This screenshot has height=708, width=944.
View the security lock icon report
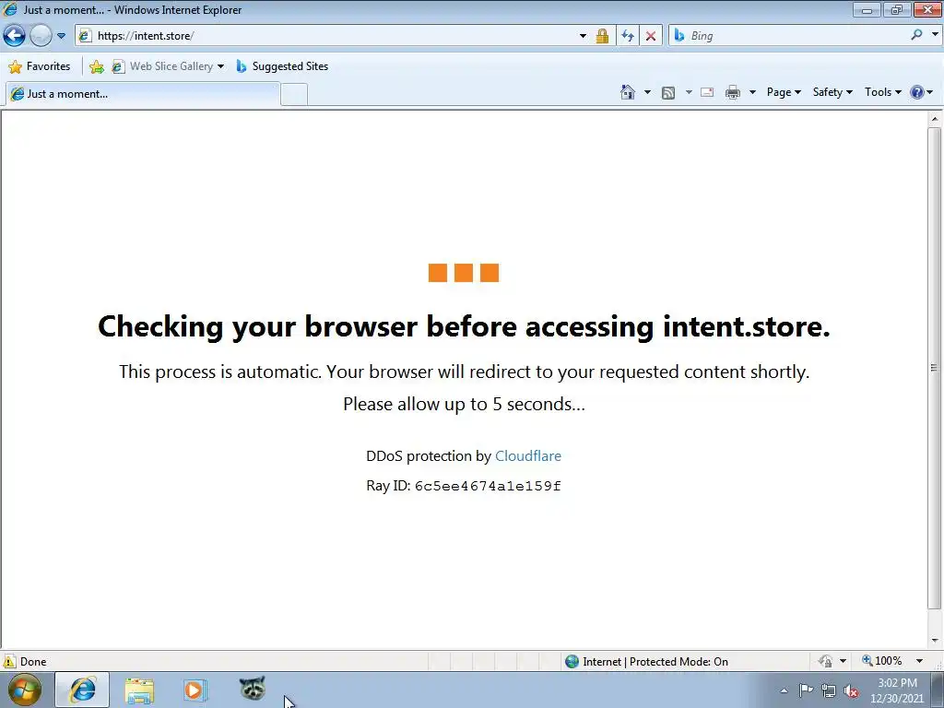[x=602, y=36]
